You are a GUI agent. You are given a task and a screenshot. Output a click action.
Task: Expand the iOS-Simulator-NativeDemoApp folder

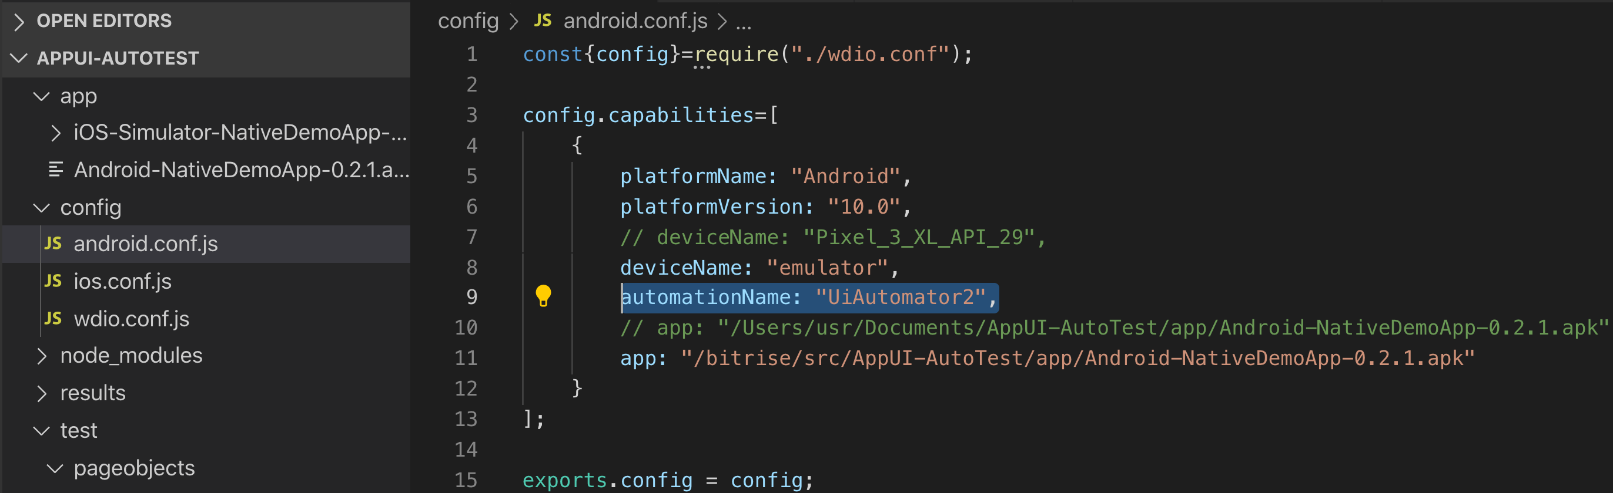click(56, 133)
